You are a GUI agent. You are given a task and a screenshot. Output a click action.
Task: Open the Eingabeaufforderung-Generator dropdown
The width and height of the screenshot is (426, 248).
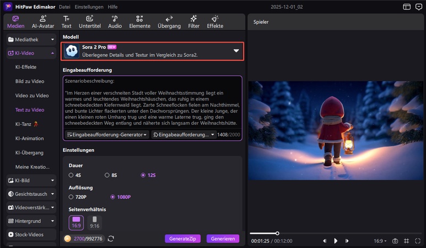[107, 134]
